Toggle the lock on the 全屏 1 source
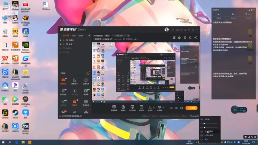This screenshot has width=258, height=145. click(64, 44)
